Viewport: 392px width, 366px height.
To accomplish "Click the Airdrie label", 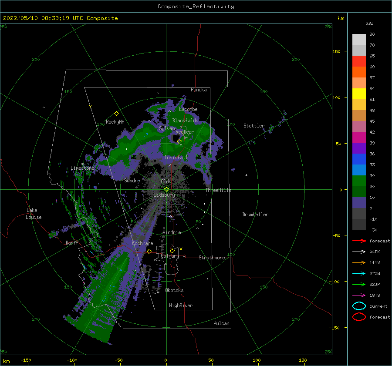I will (x=172, y=232).
